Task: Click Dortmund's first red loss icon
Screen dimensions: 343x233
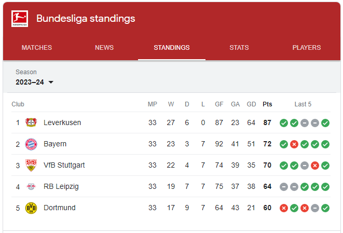Action: tap(284, 208)
